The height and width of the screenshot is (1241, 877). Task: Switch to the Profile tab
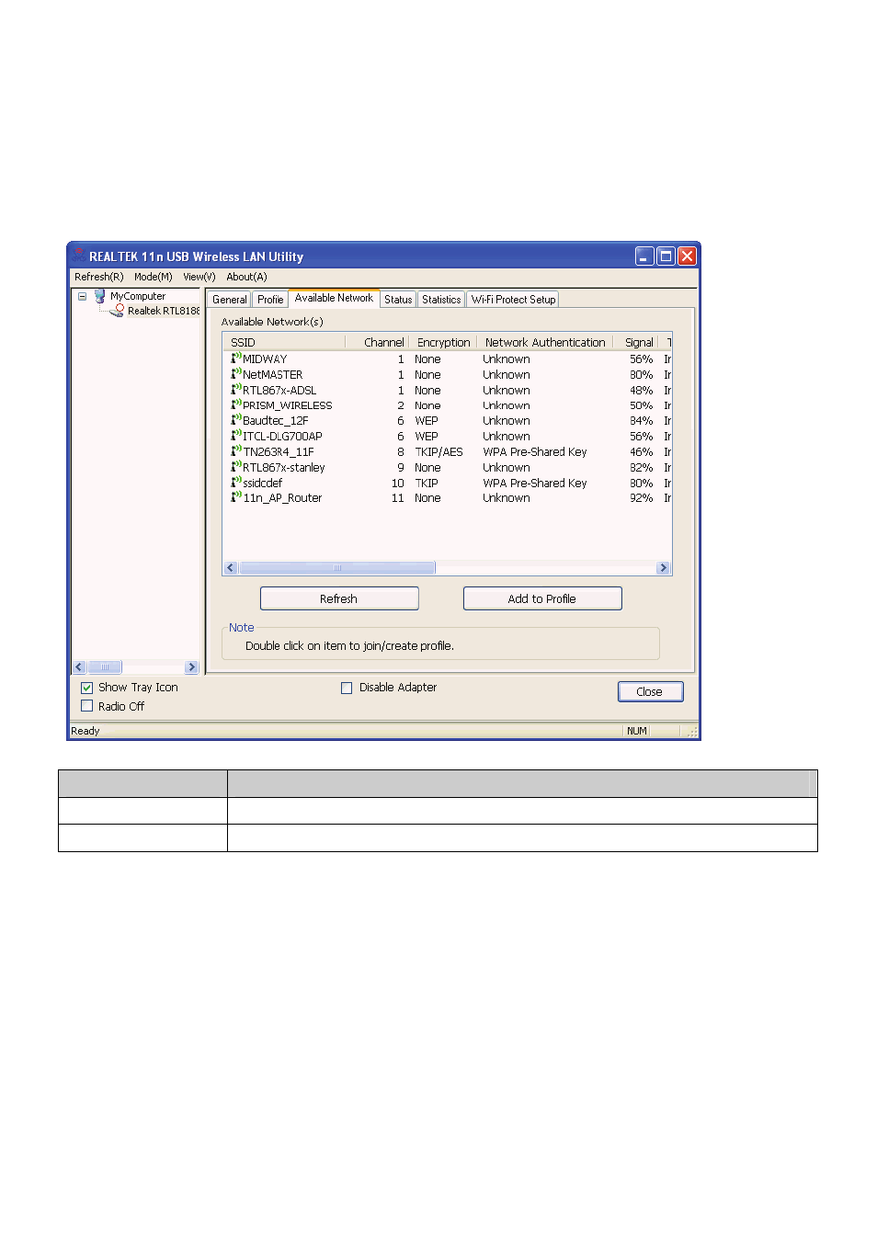click(x=270, y=300)
